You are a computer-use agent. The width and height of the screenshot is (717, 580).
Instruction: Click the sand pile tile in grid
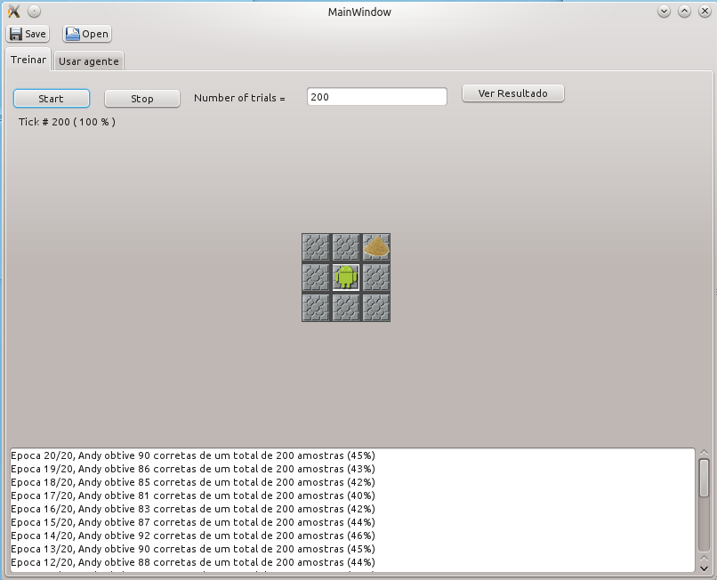[376, 247]
